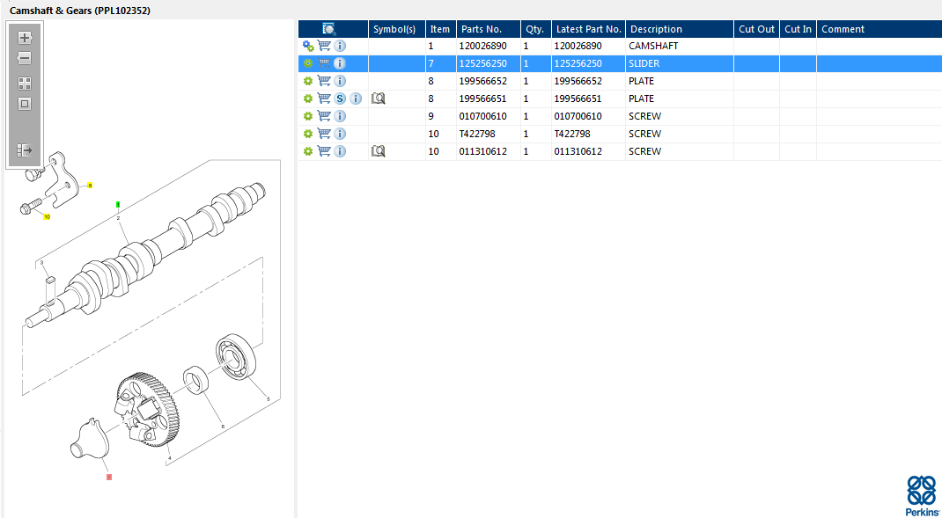Screen dimensions: 942x518
Task: Click gear icon for PLATE 199566651
Action: 308,98
